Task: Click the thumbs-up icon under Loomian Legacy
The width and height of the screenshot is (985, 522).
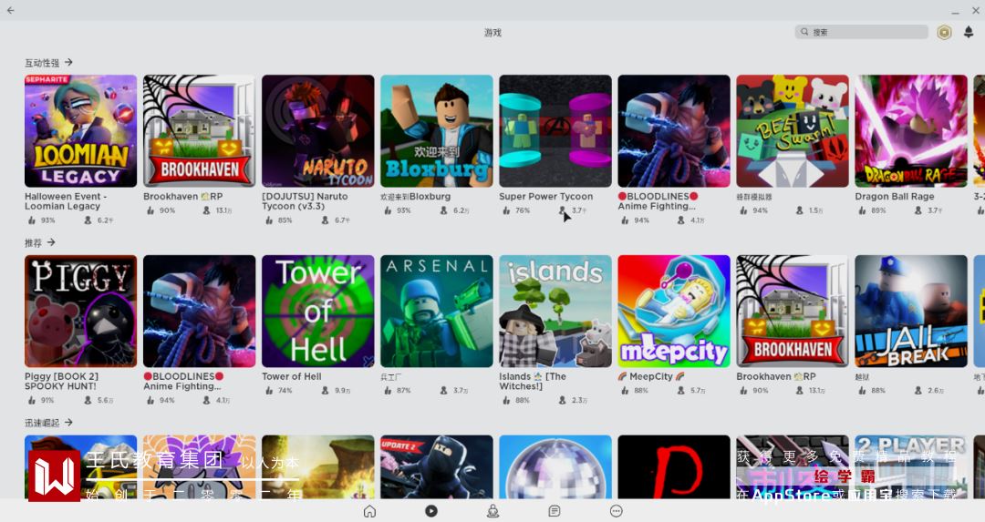Action: pos(31,220)
